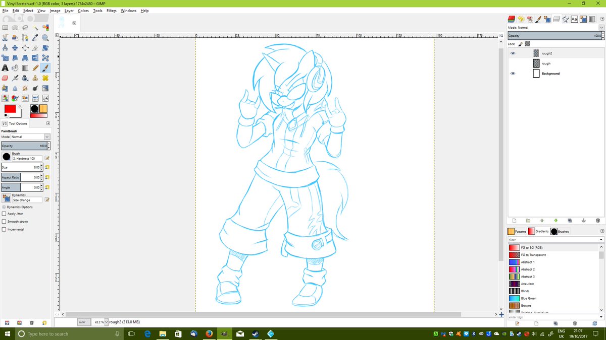The width and height of the screenshot is (606, 340).
Task: Open the mm units dropdown in status bar
Action: coord(84,322)
